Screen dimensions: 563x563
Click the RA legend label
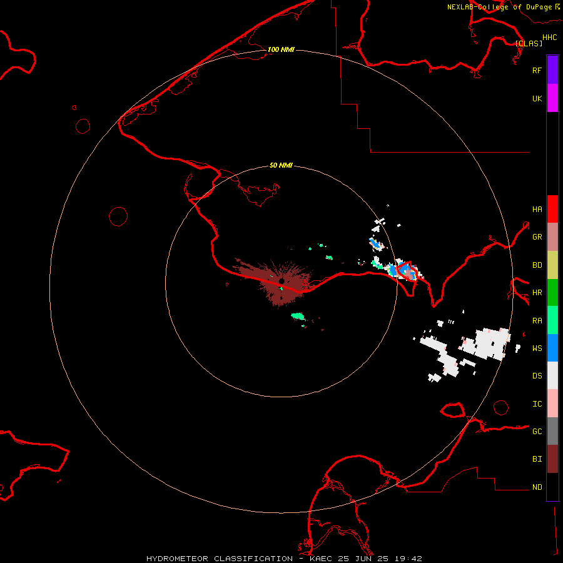pyautogui.click(x=537, y=321)
